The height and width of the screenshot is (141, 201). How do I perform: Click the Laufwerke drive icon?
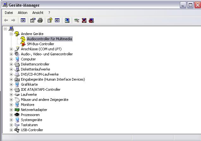coord(17,95)
